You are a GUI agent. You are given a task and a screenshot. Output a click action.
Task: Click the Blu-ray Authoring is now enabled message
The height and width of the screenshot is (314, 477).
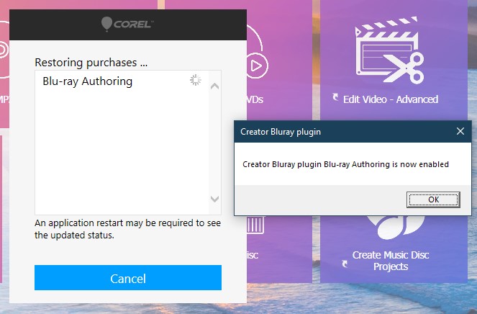(x=345, y=164)
